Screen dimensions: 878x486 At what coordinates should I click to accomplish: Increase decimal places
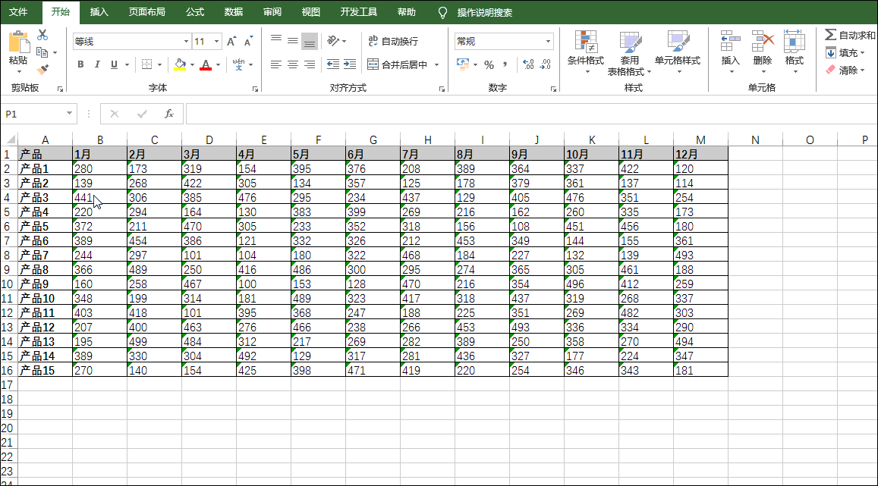[x=528, y=64]
